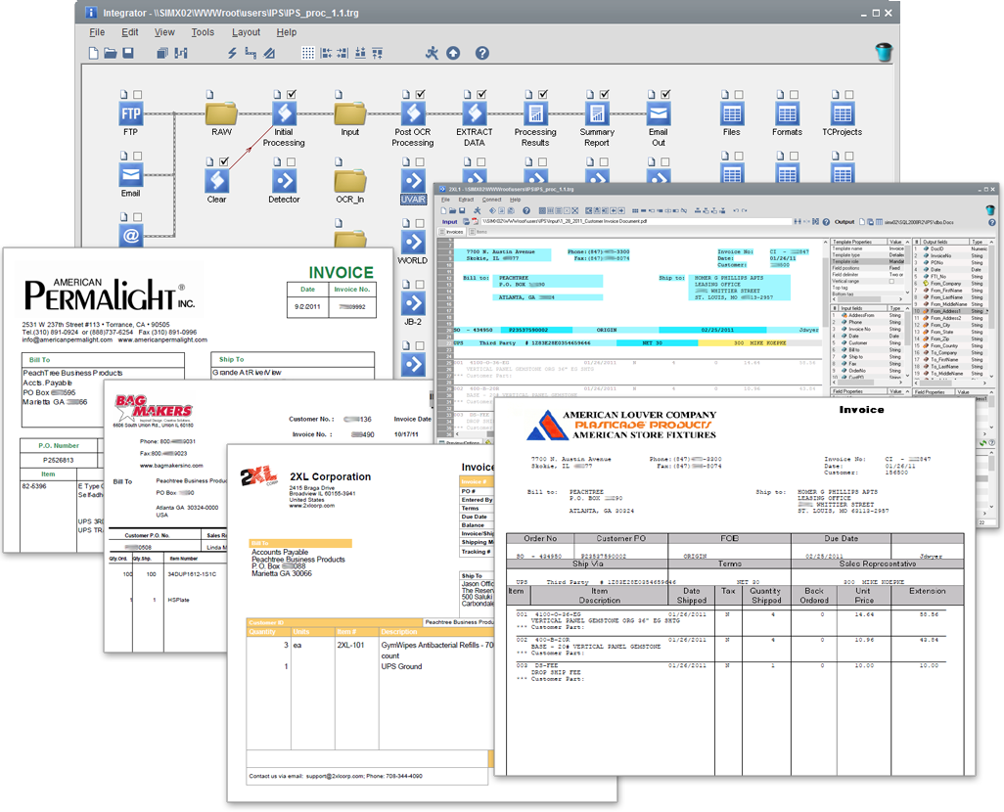1004x812 pixels.
Task: Switch to the Invoices tab
Action: [x=455, y=232]
